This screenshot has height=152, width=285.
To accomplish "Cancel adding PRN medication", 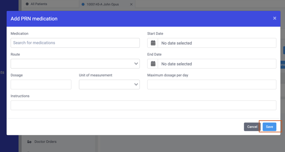I will point(252,127).
